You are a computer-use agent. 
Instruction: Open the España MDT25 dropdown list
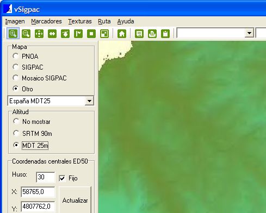[x=89, y=101]
